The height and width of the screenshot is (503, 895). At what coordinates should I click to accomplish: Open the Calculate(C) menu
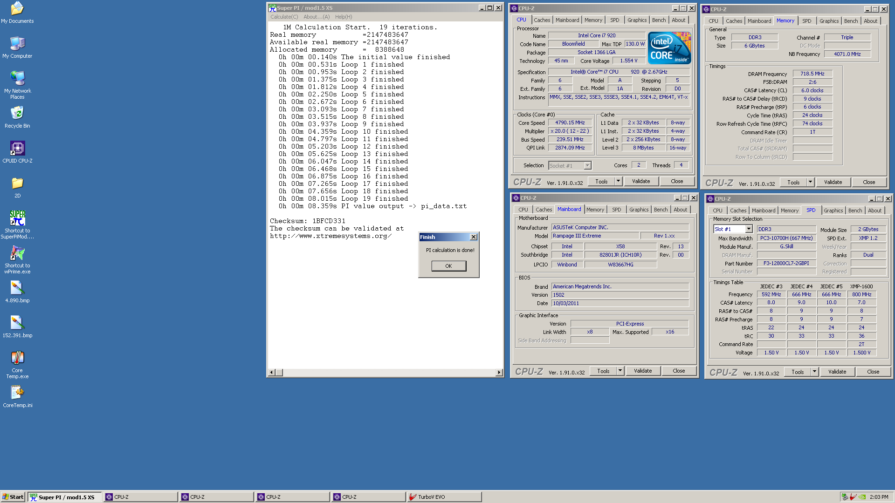click(284, 17)
